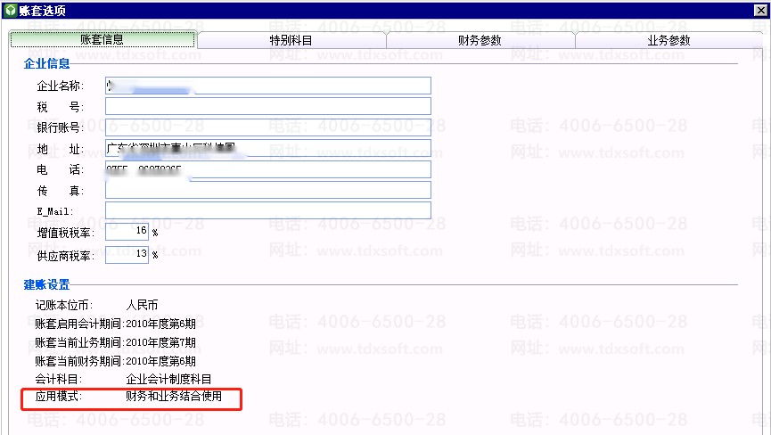Screen dimensions: 771x435
Task: Click the 2010年度第7期 business period value
Action: [x=160, y=342]
